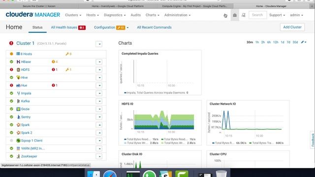This screenshot has width=315, height=177.
Task: Open Hue red health issue badge
Action: pyautogui.click(x=55, y=85)
